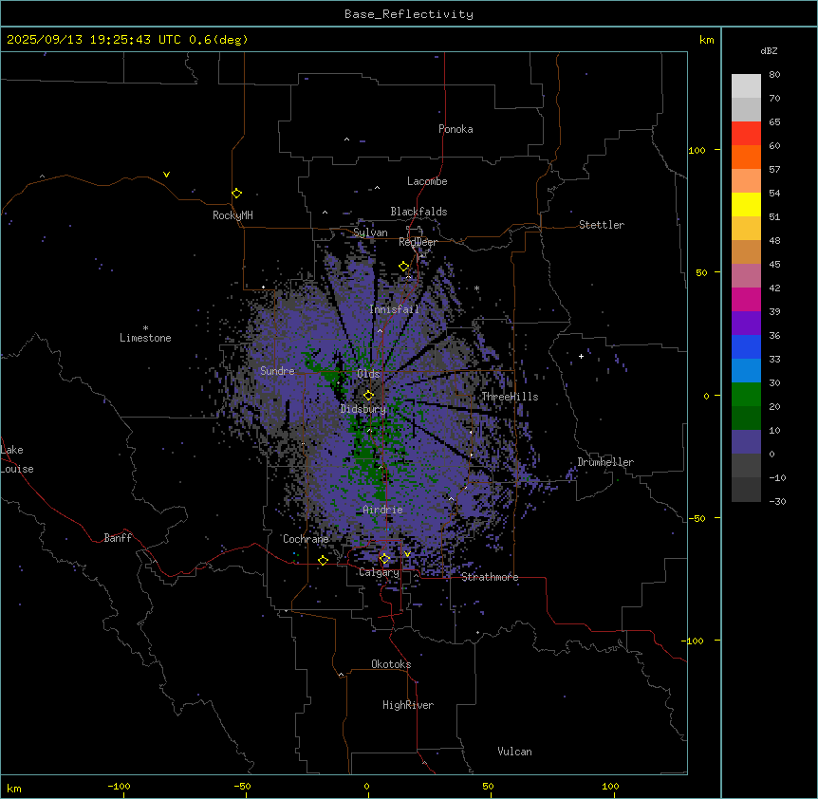818x799 pixels.
Task: Select the light blue 33-30 dBZ legend swatch
Action: (746, 371)
